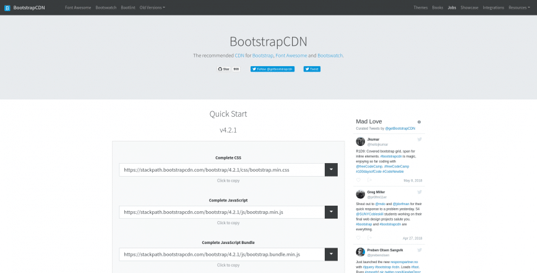
Task: Open the @getBootstrapCDN curated tweets link
Action: (400, 128)
